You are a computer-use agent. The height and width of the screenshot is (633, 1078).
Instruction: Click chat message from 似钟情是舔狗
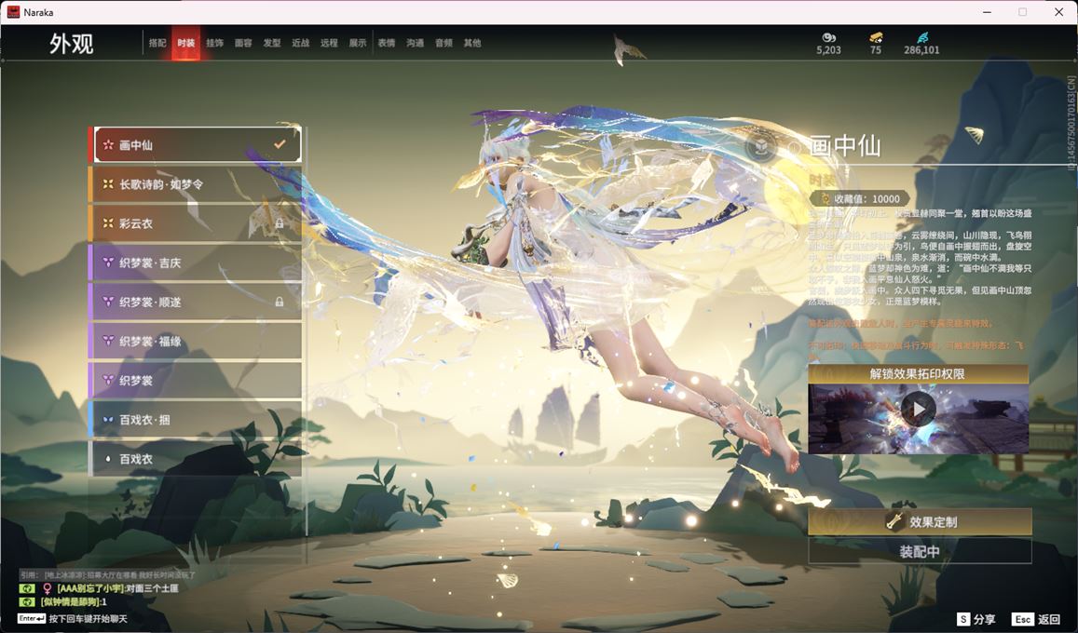click(74, 602)
